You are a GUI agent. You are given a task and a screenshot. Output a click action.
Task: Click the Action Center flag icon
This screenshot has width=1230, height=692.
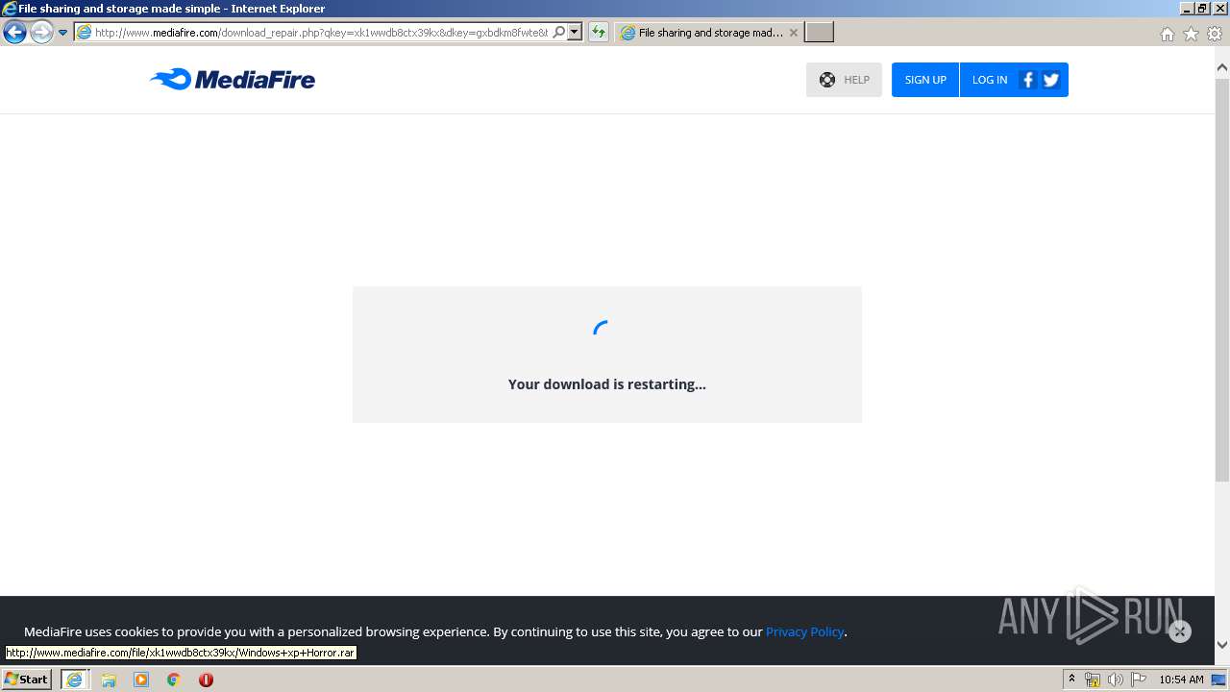tap(1139, 680)
